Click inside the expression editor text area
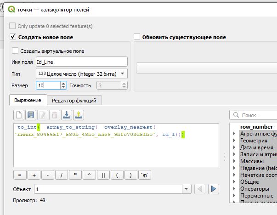 point(116,145)
